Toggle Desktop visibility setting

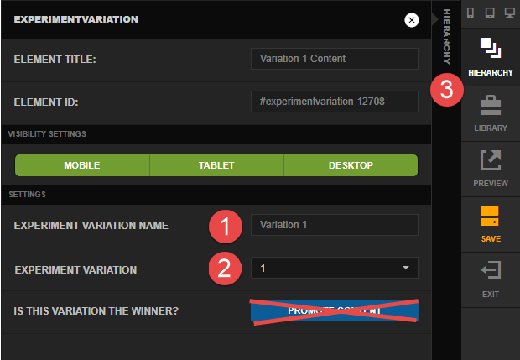coord(351,165)
